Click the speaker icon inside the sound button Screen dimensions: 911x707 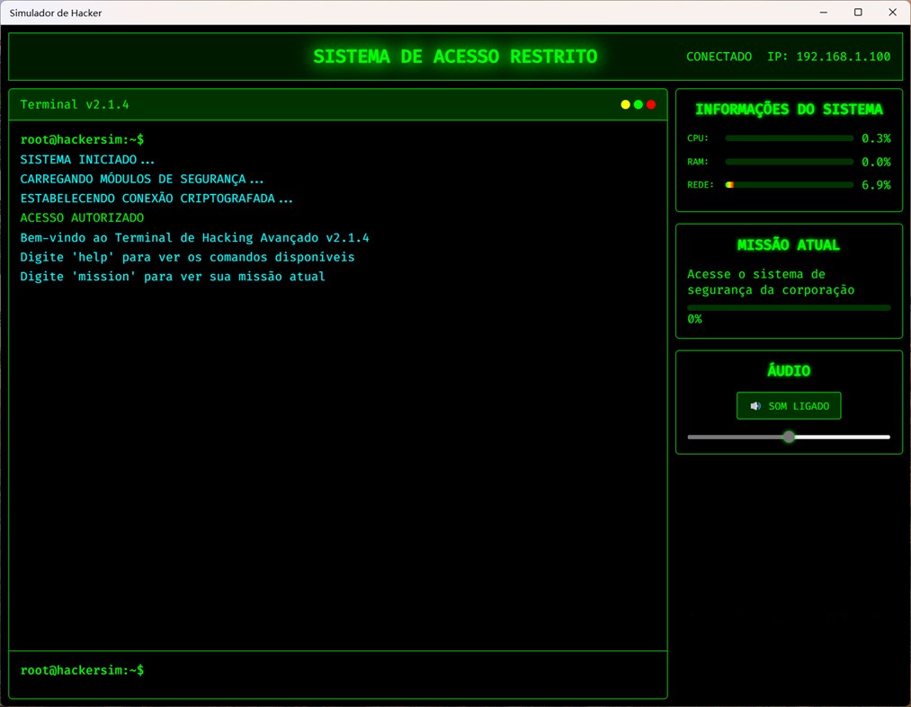click(755, 405)
